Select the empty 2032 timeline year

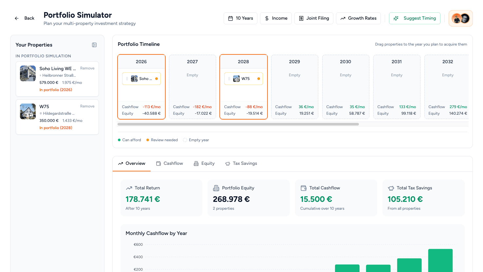[447, 87]
